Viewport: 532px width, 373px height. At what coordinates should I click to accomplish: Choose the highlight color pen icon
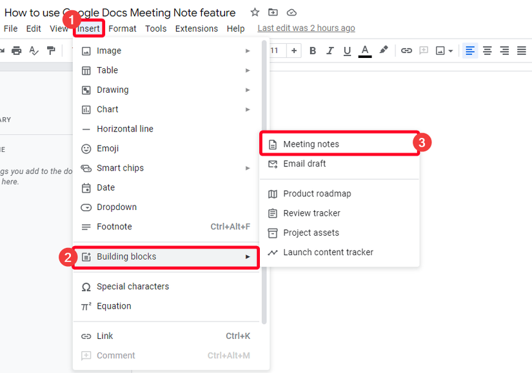384,50
